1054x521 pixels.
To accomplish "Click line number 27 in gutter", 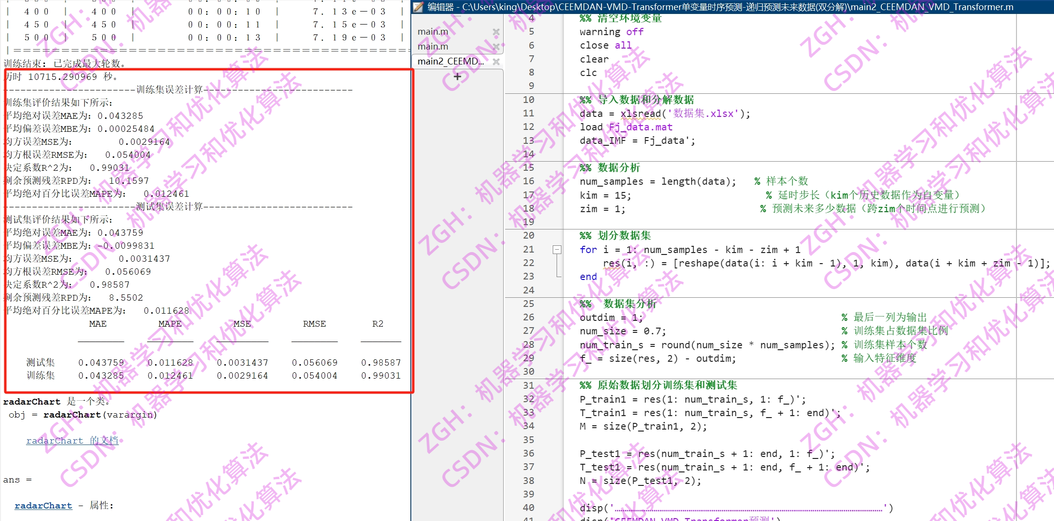I will tap(528, 331).
